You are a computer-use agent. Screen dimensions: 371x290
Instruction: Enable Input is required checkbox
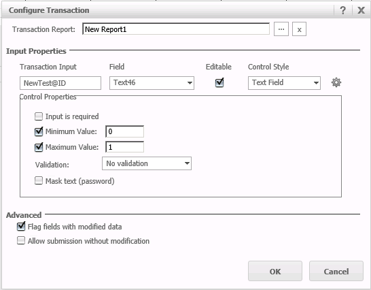coord(39,116)
